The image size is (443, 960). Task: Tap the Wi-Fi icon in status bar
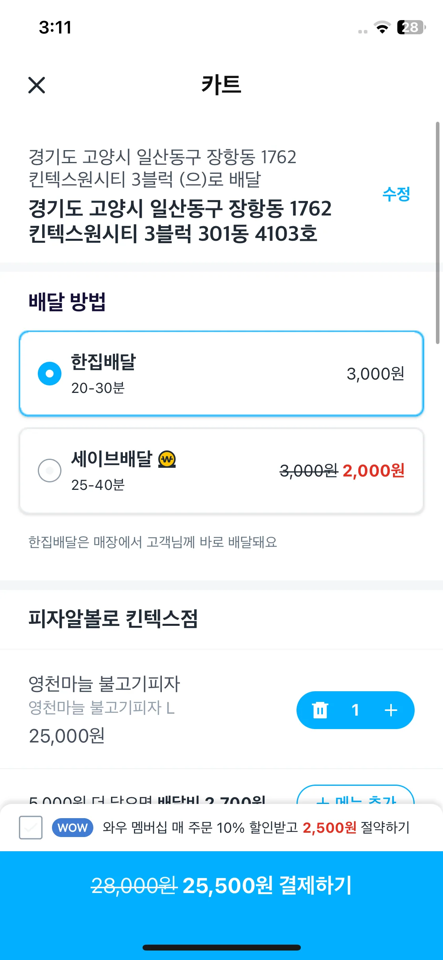click(x=382, y=28)
